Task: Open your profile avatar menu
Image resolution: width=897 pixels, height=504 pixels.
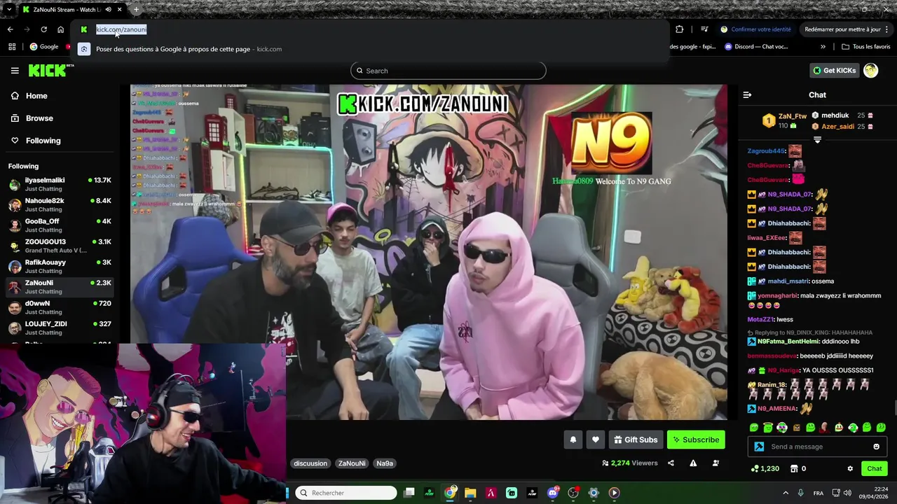Action: click(870, 70)
